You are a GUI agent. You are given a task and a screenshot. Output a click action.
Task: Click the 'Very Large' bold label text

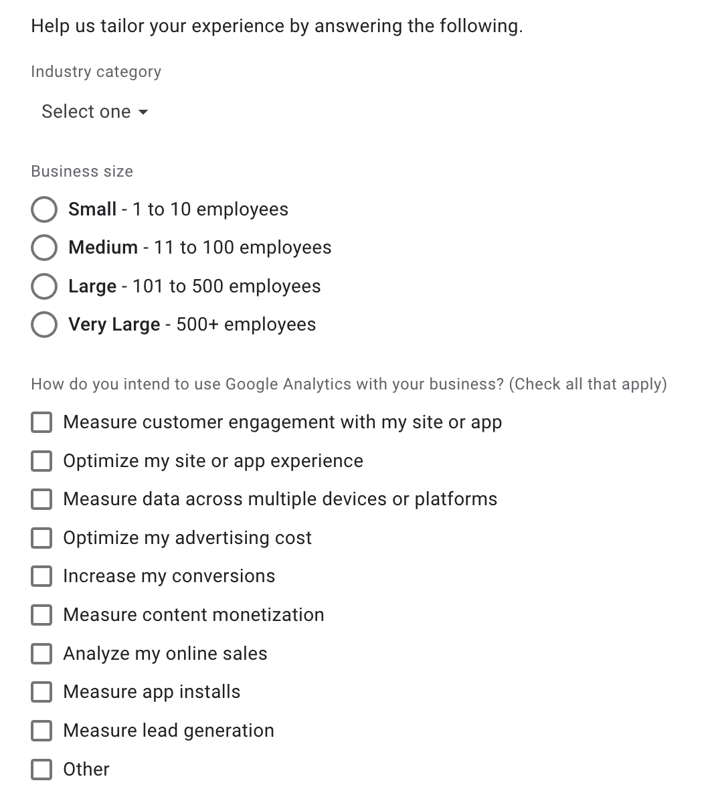pos(114,325)
